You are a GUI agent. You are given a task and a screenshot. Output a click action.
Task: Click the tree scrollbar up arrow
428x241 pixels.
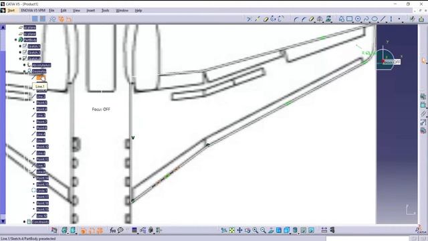coord(3,27)
